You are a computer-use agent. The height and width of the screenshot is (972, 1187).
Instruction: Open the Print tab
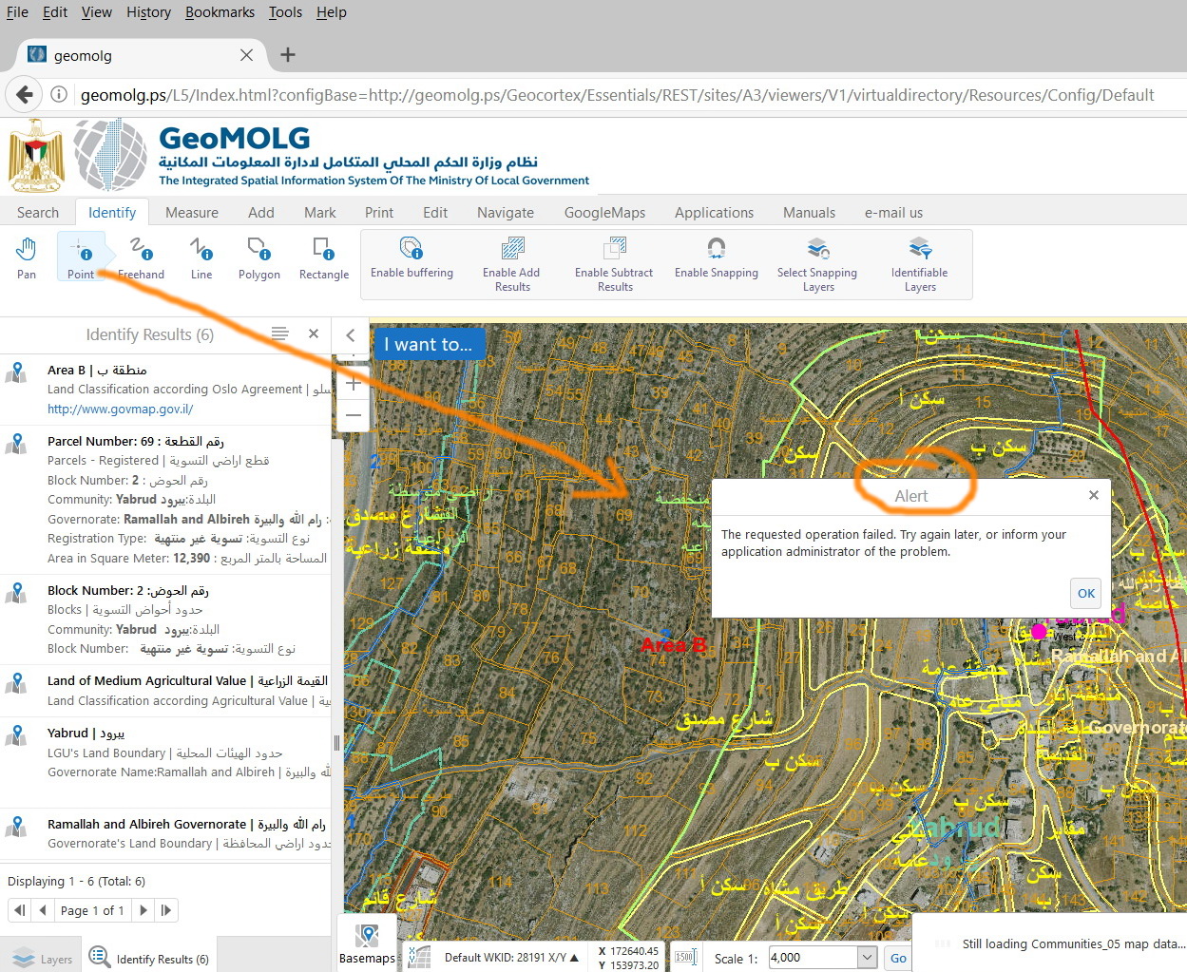pos(379,213)
